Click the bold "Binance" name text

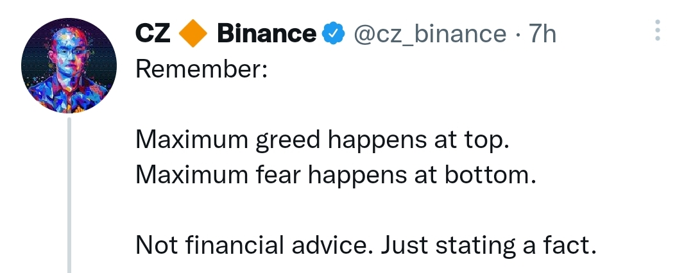click(267, 33)
